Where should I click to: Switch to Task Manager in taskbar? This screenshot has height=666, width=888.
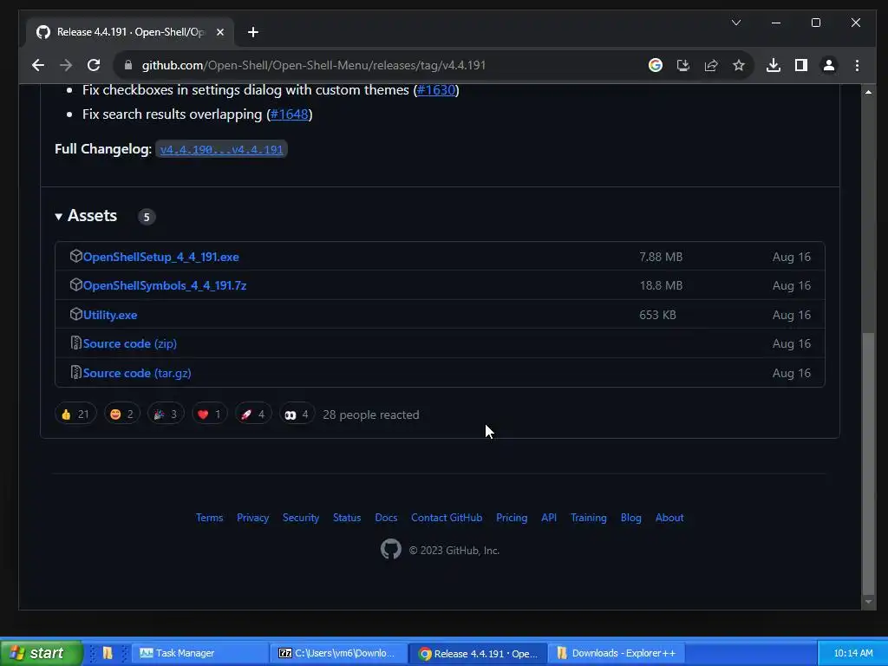[199, 653]
